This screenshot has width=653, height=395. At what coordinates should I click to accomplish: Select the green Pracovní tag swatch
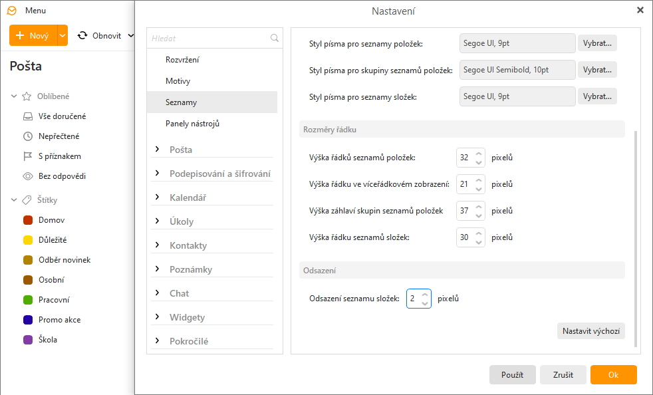[28, 300]
